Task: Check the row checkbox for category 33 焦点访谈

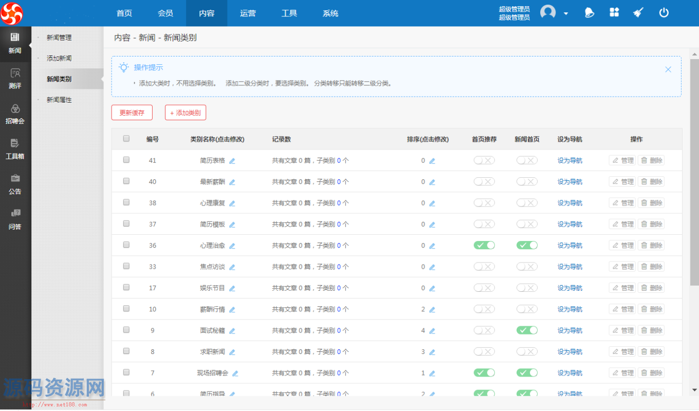Action: [126, 266]
